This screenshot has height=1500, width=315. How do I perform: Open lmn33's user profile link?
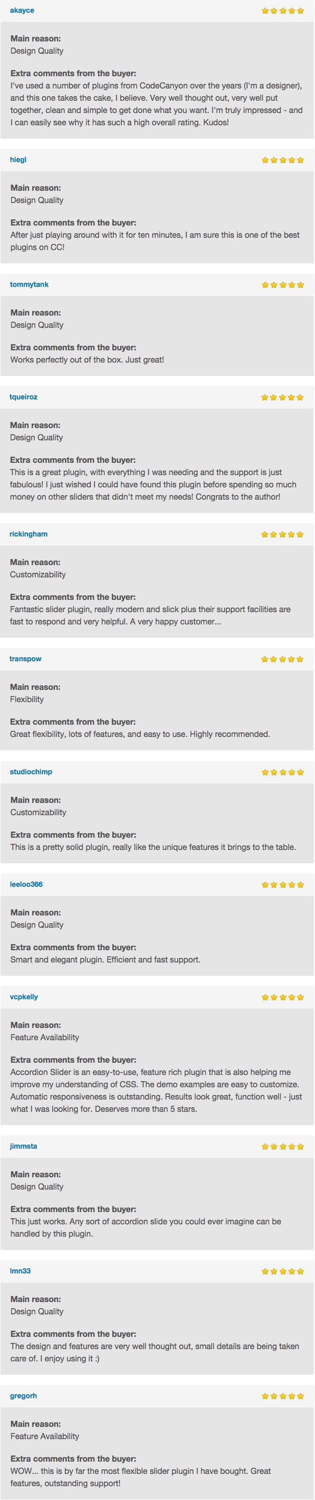20,1270
